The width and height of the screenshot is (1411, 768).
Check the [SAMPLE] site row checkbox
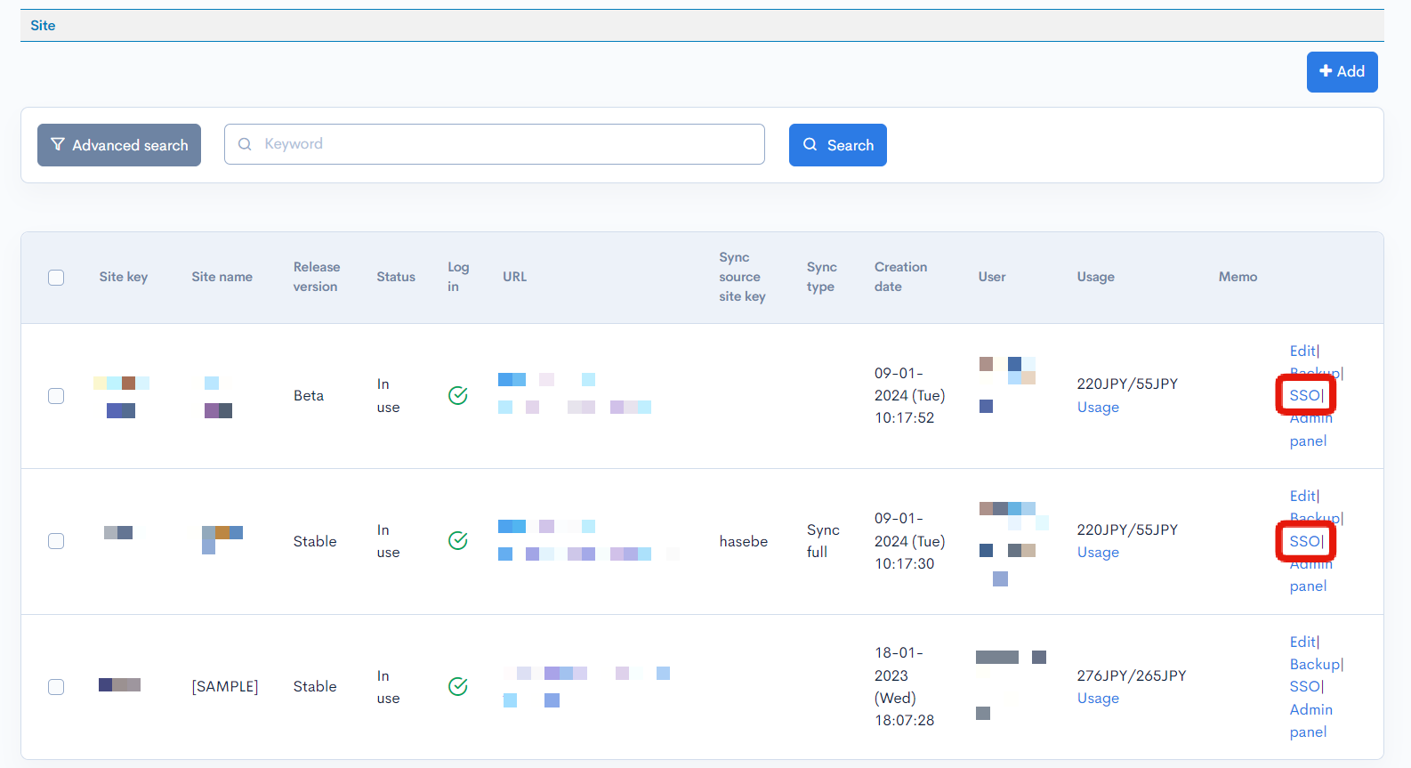[x=56, y=687]
